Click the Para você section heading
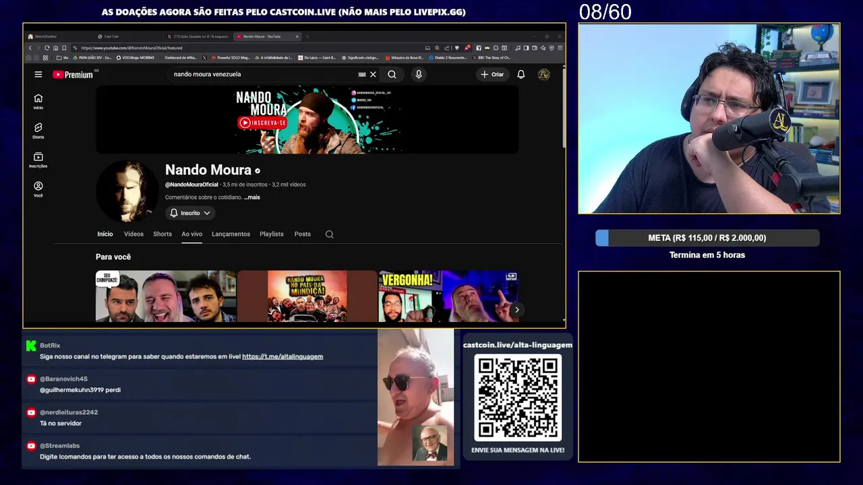Screen dimensions: 863x485 [113, 257]
